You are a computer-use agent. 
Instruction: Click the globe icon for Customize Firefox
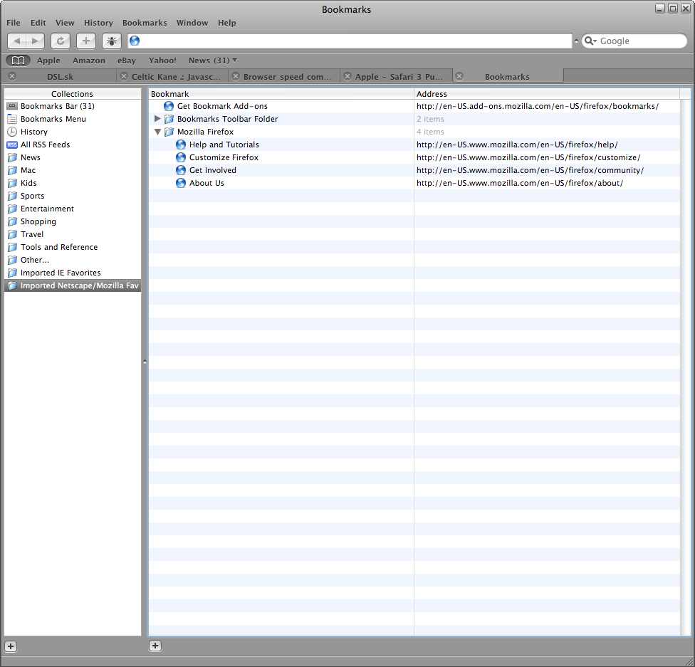click(x=180, y=157)
